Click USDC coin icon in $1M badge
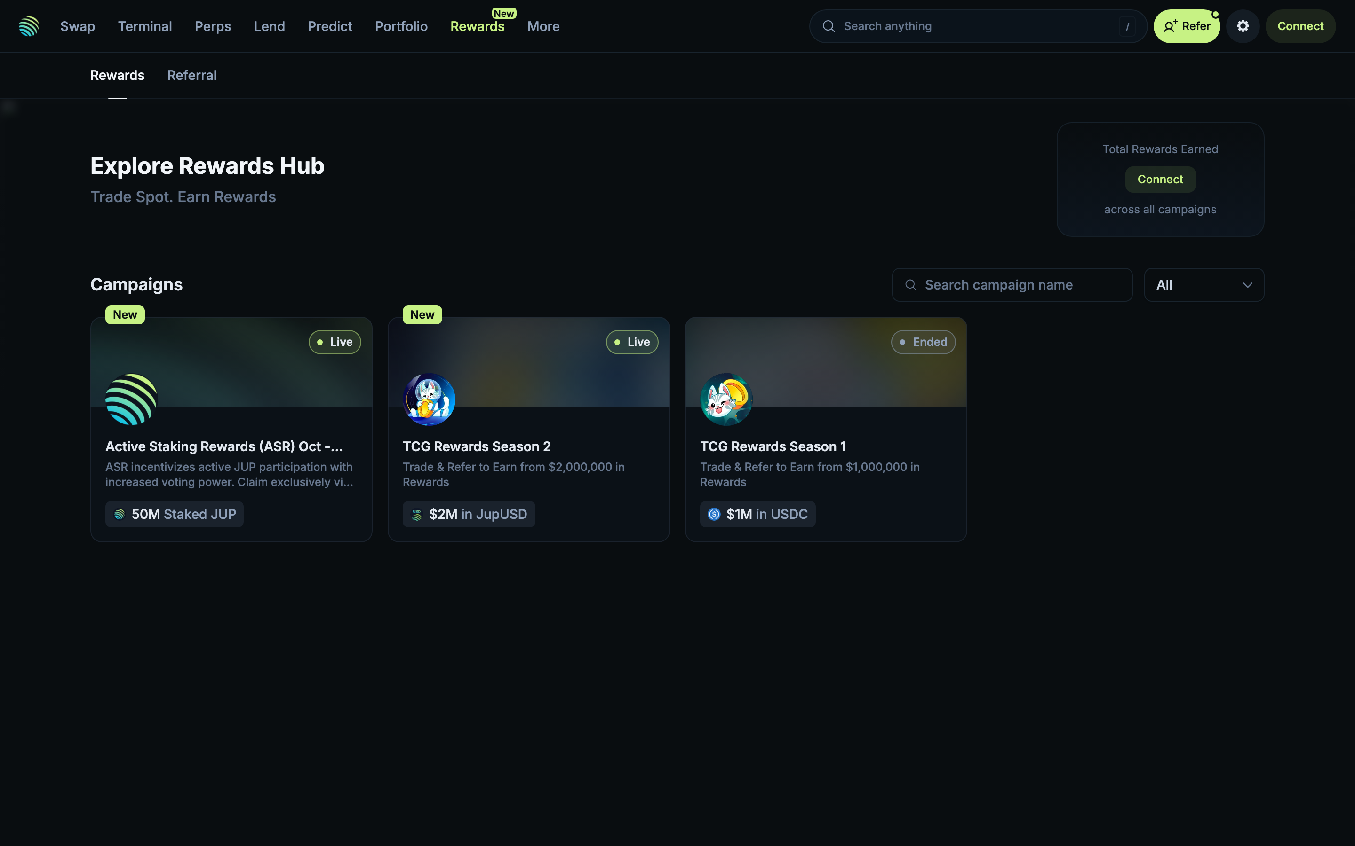 point(714,514)
